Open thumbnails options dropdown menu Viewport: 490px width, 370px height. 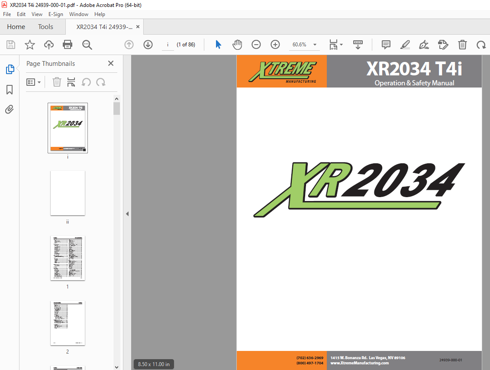(33, 82)
